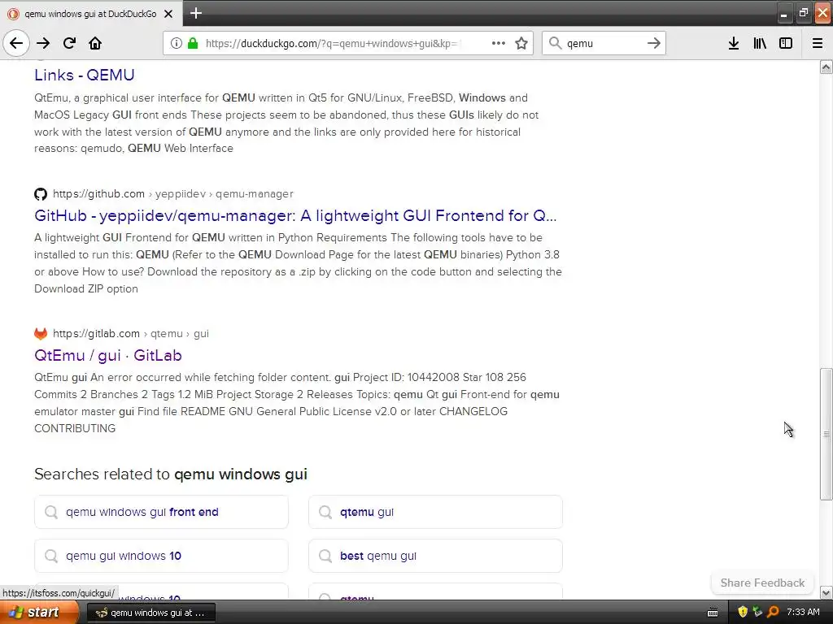Click the GitLab fox favicon
833x624 pixels.
click(x=41, y=333)
